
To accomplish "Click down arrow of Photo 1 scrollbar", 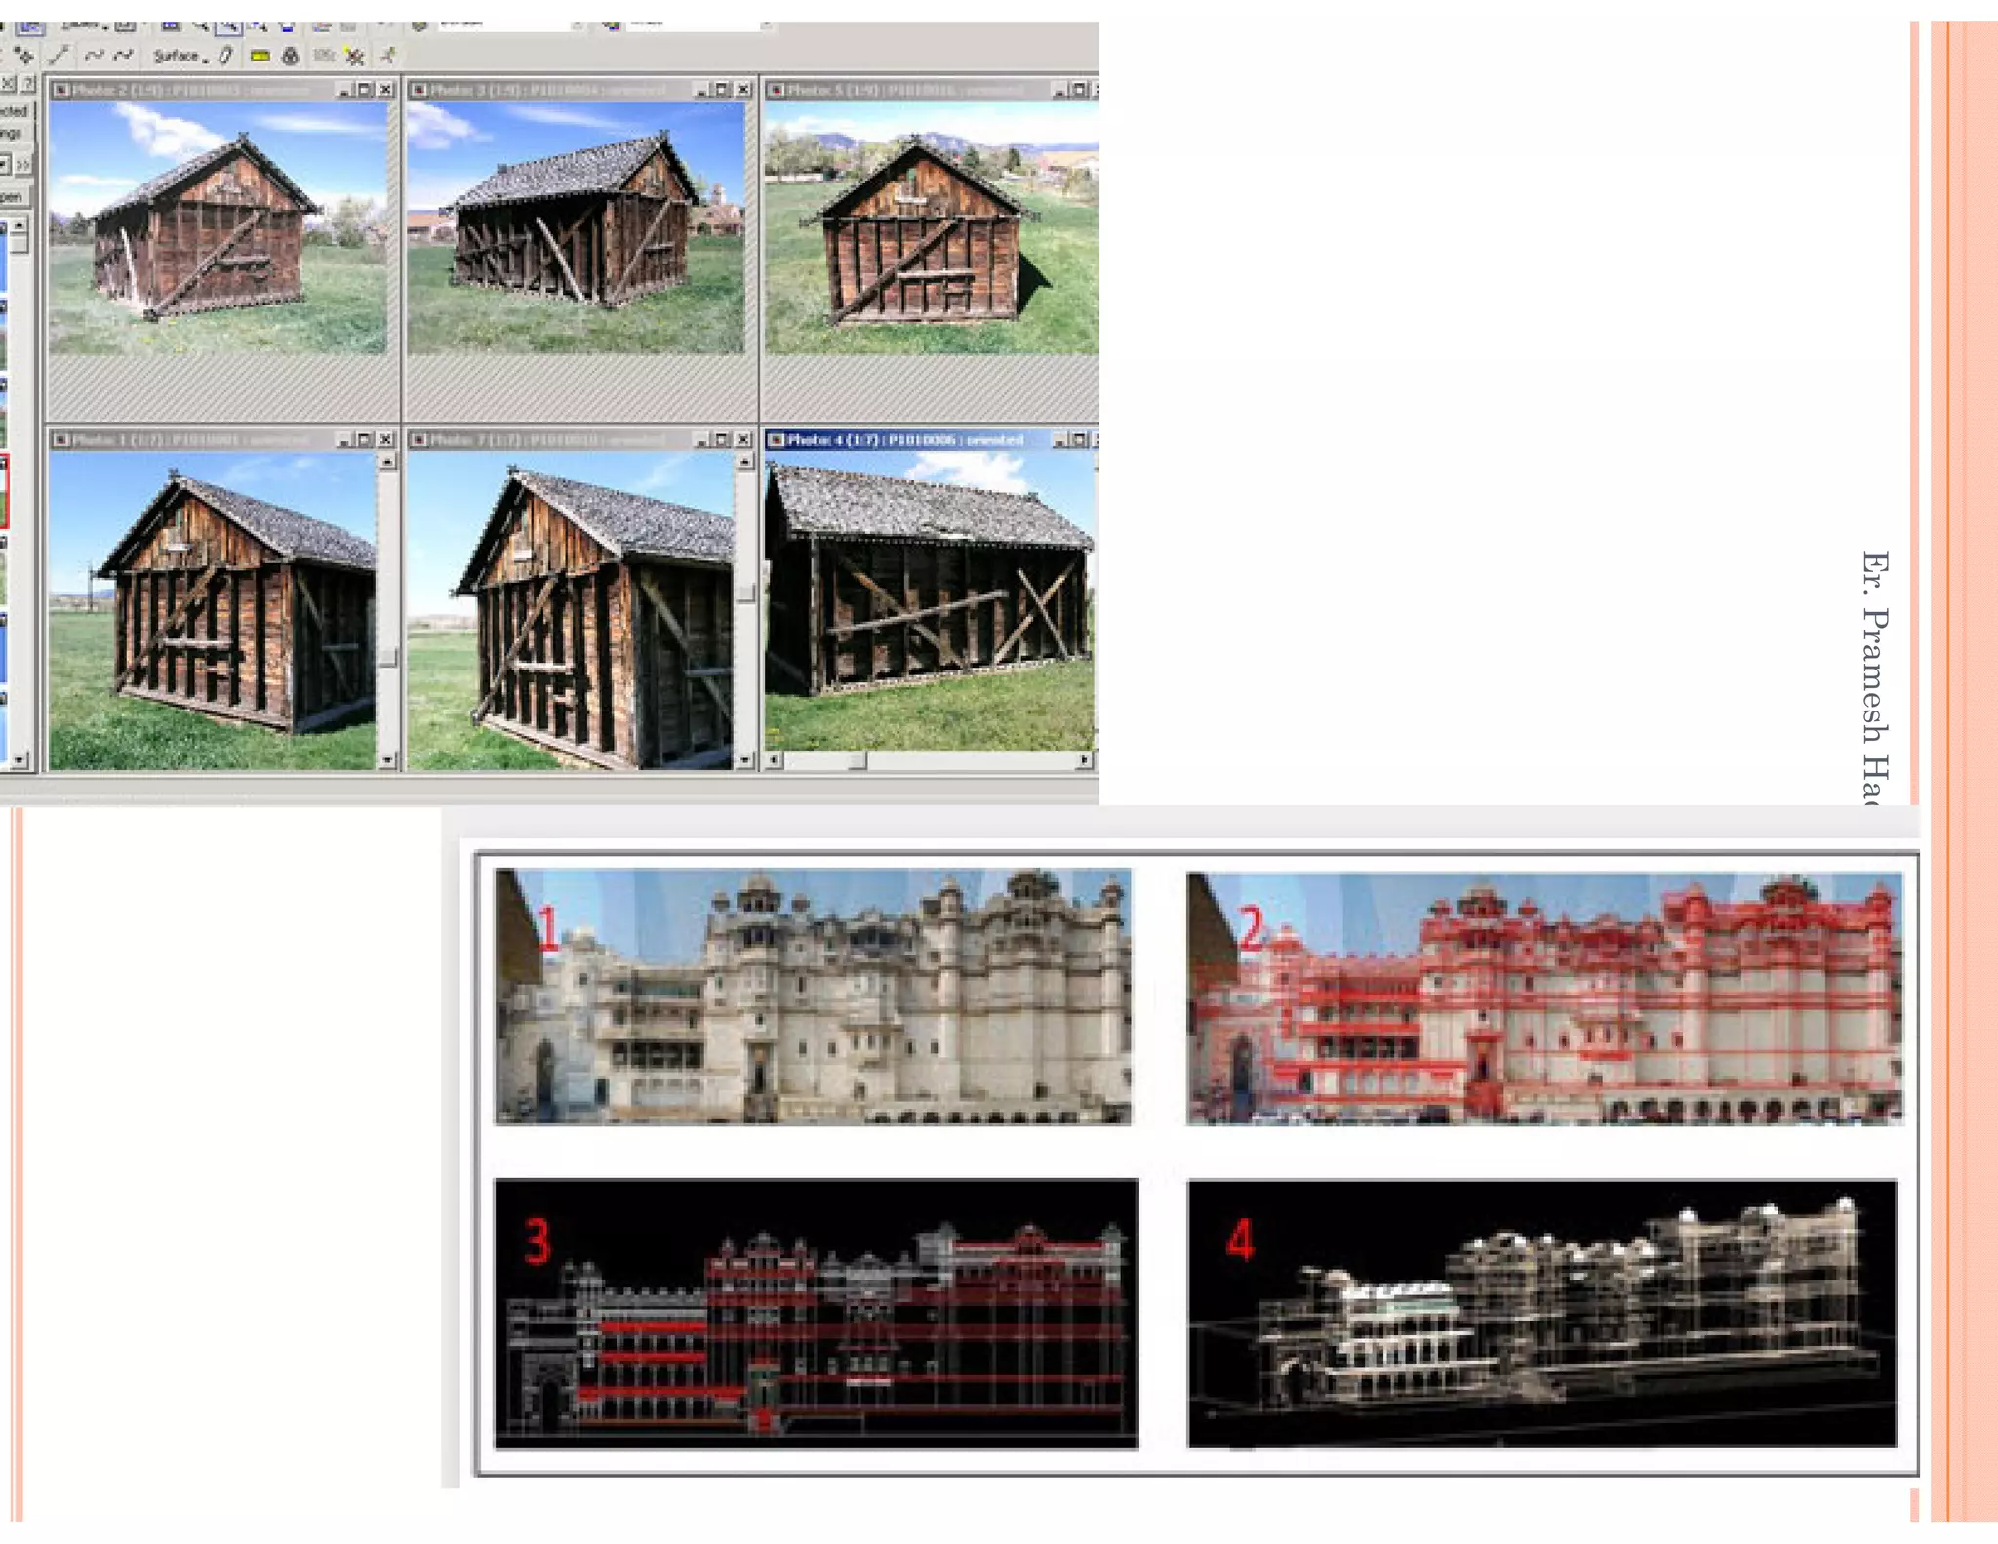I will point(387,759).
